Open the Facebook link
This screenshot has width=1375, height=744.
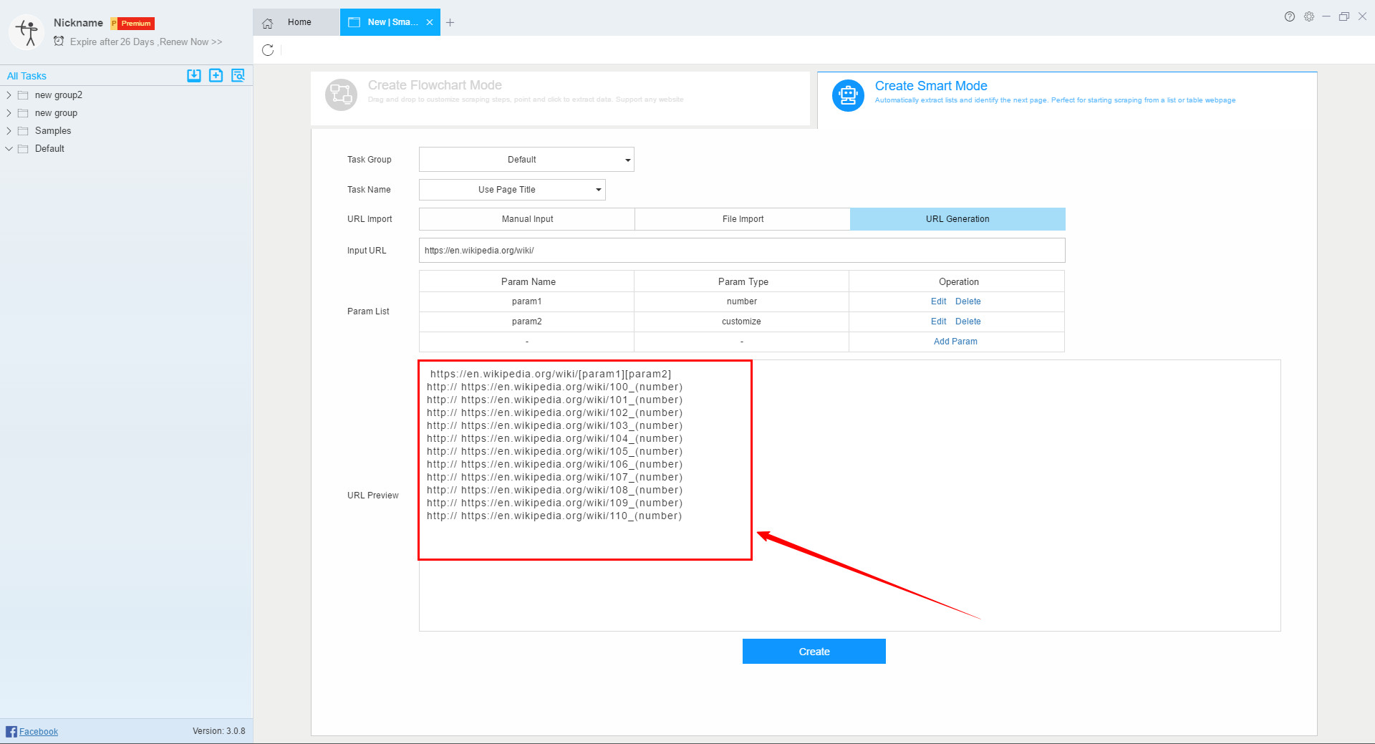click(x=39, y=731)
